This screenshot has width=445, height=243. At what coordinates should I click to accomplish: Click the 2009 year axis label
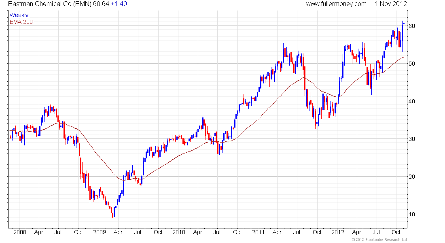coord(100,232)
